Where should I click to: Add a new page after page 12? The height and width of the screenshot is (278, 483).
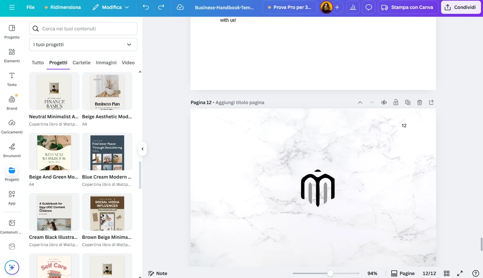point(432,102)
